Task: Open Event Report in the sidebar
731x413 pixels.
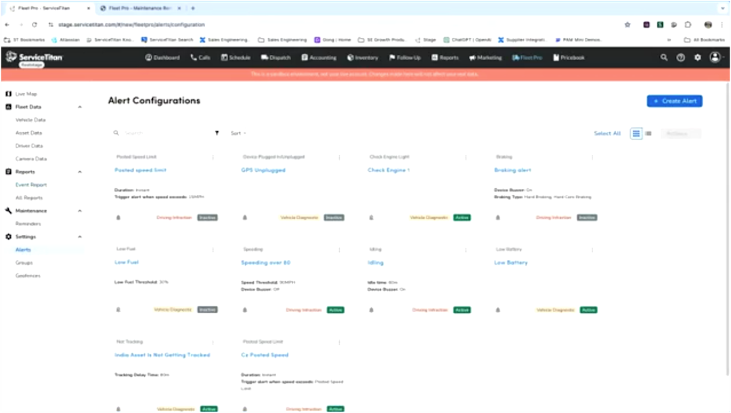Action: [31, 185]
